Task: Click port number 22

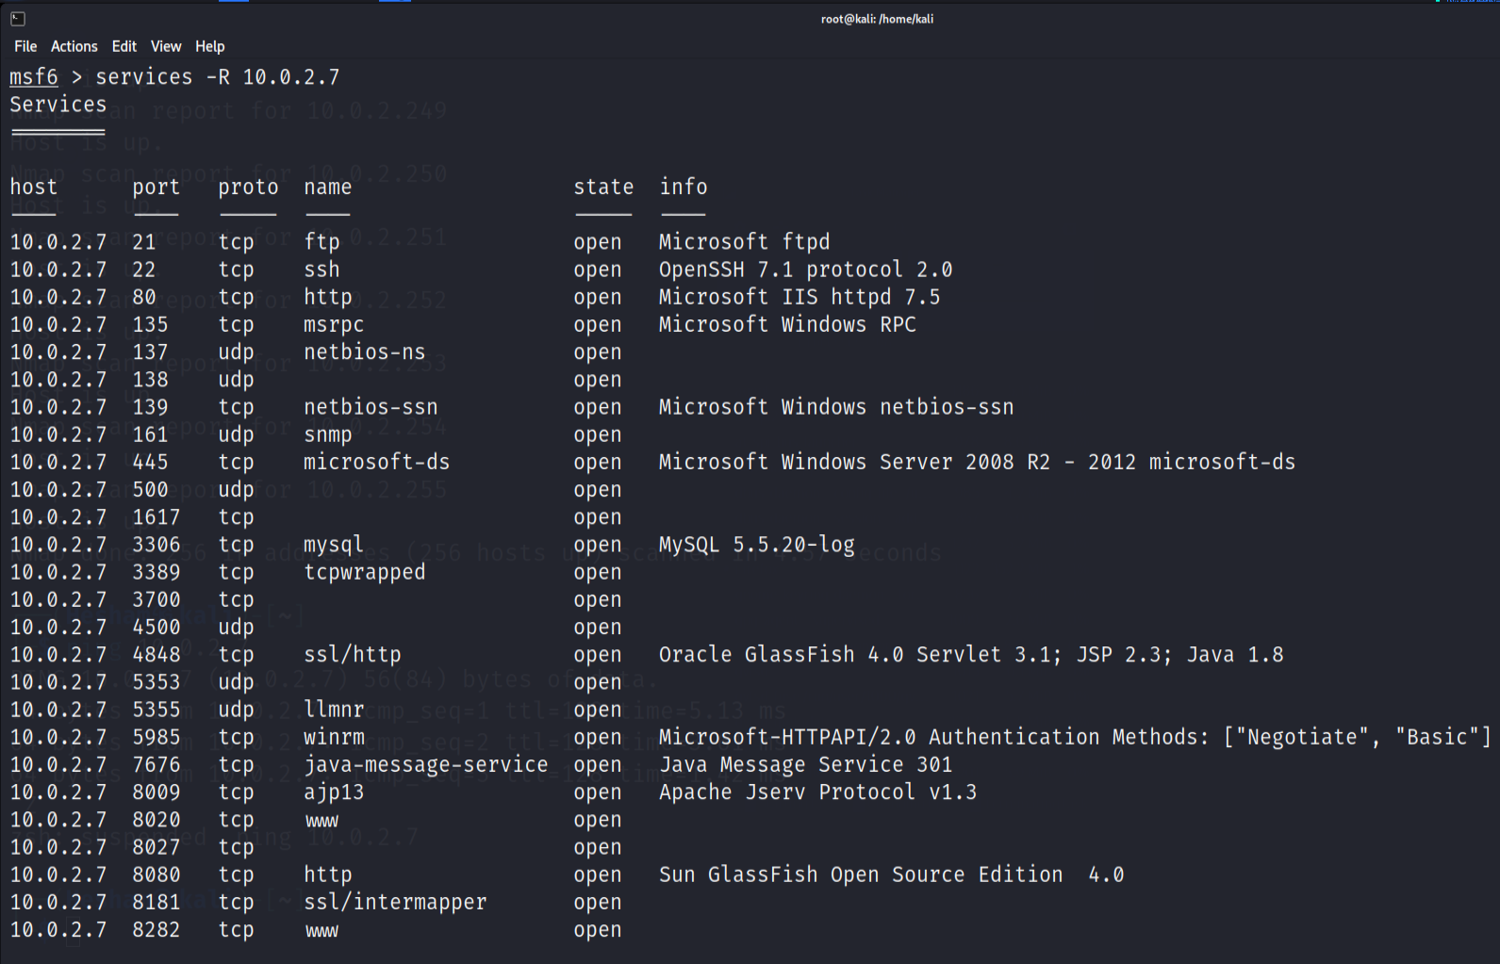Action: (x=144, y=270)
